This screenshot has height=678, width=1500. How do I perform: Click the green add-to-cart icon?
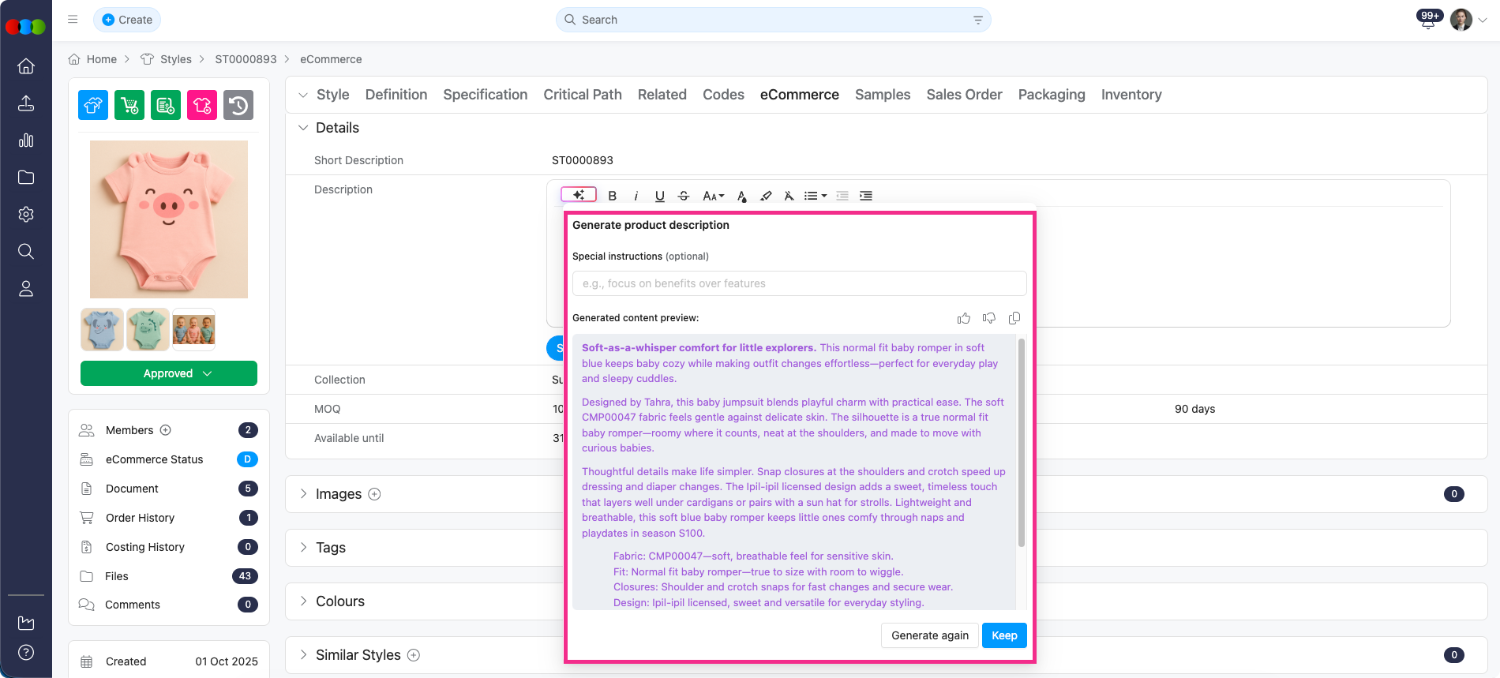[x=129, y=105]
